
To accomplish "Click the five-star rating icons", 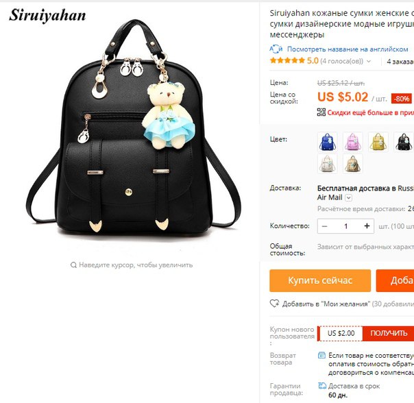I will [x=287, y=61].
